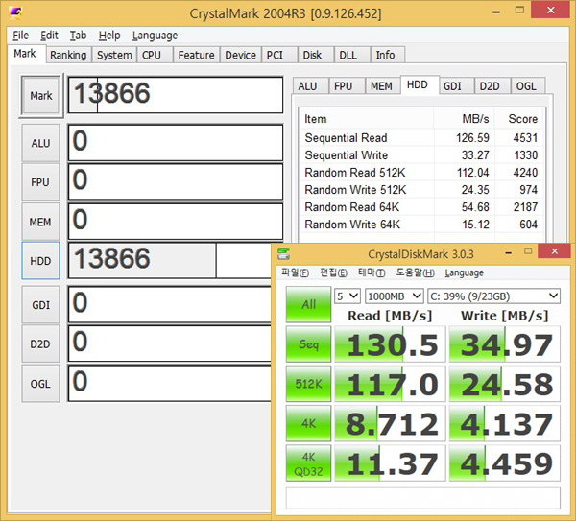Select the Sequential Read result row

pyautogui.click(x=421, y=137)
